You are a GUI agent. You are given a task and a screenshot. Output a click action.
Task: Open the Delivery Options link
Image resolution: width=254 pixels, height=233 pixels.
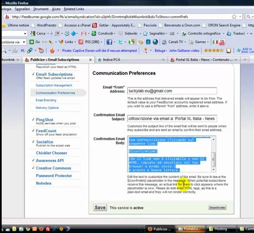tap(47, 108)
